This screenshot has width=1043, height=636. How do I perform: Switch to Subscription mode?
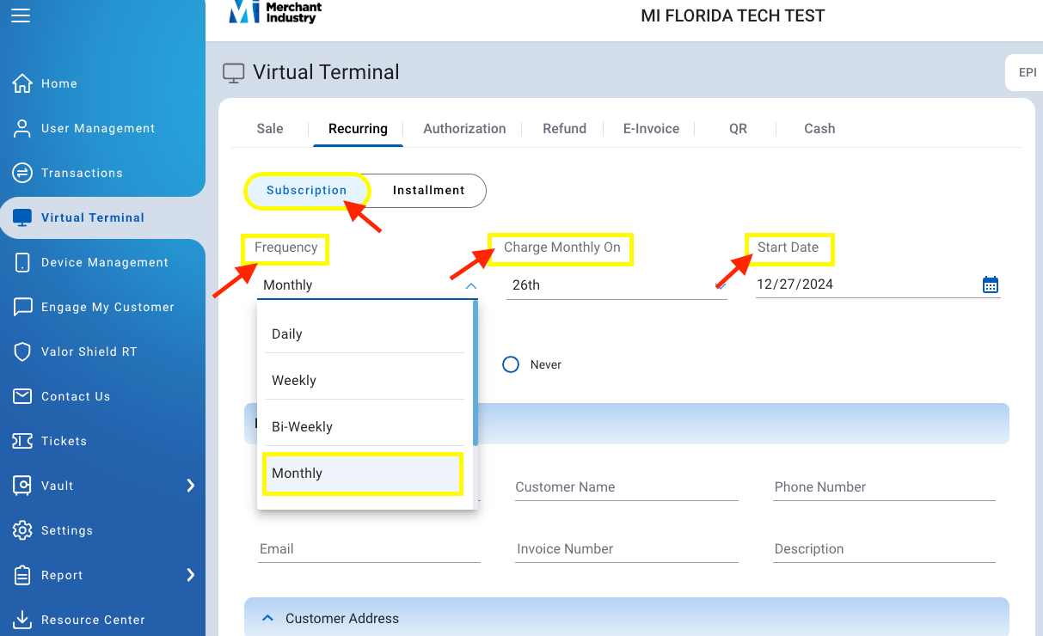pyautogui.click(x=307, y=191)
